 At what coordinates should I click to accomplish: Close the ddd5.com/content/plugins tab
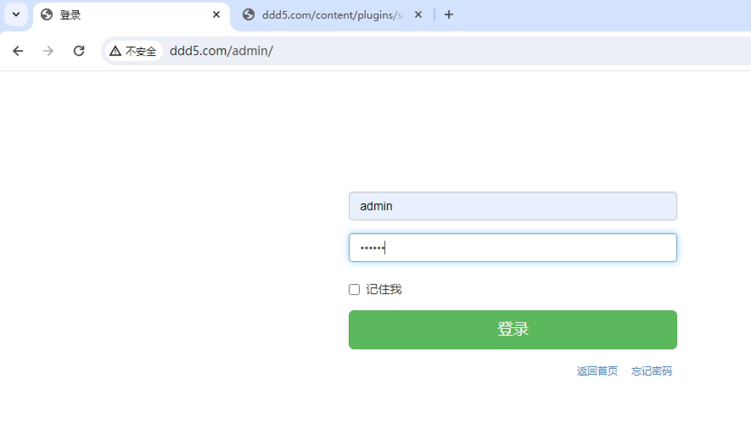418,15
